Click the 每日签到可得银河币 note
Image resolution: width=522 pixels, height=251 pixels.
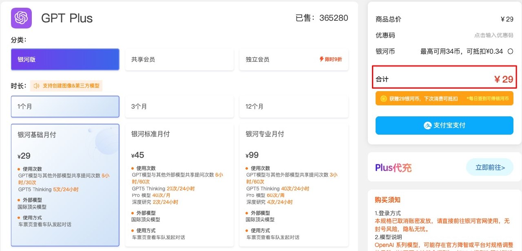(488, 98)
